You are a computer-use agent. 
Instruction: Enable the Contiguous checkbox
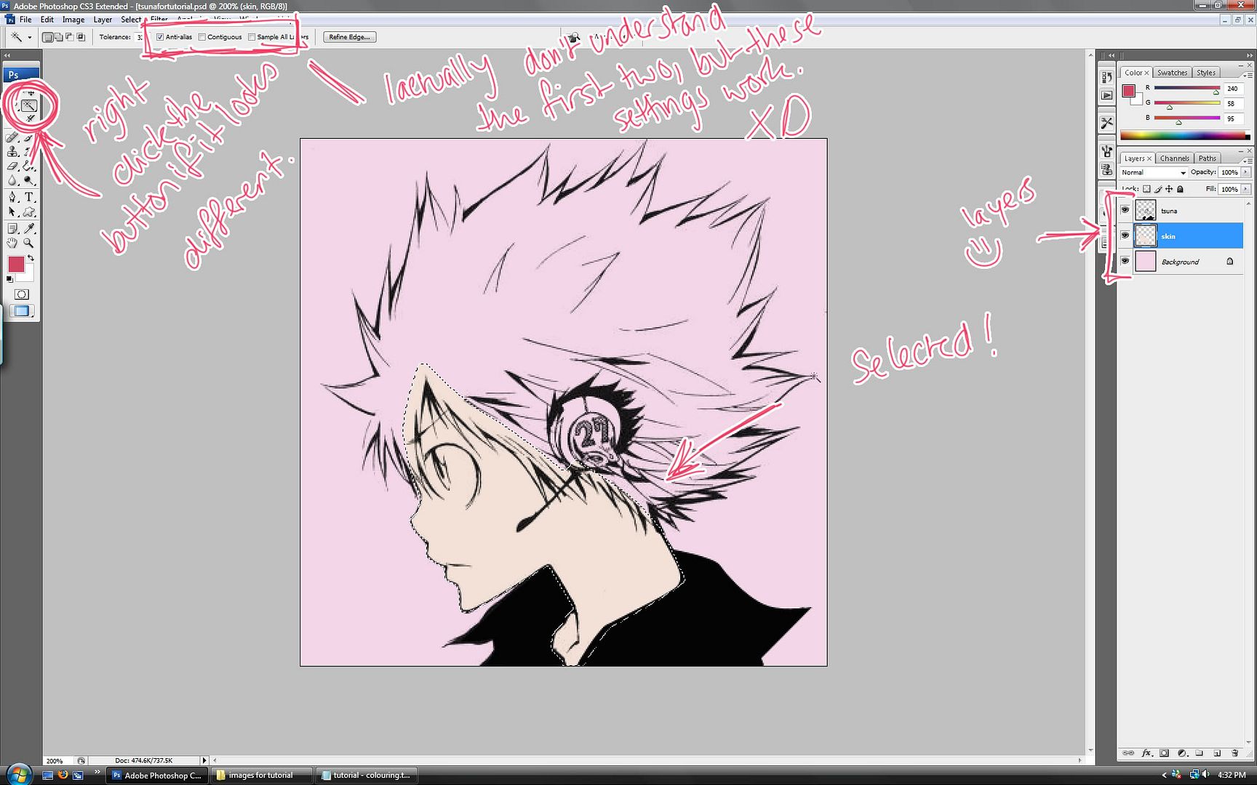[x=202, y=37]
